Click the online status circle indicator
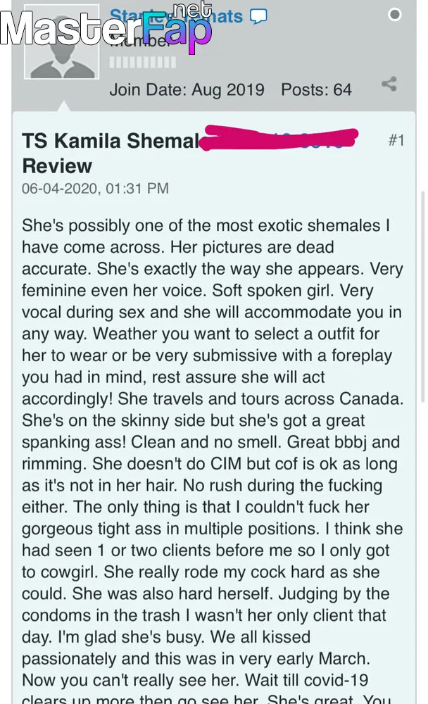Screen dimensions: 428x704 tap(394, 14)
